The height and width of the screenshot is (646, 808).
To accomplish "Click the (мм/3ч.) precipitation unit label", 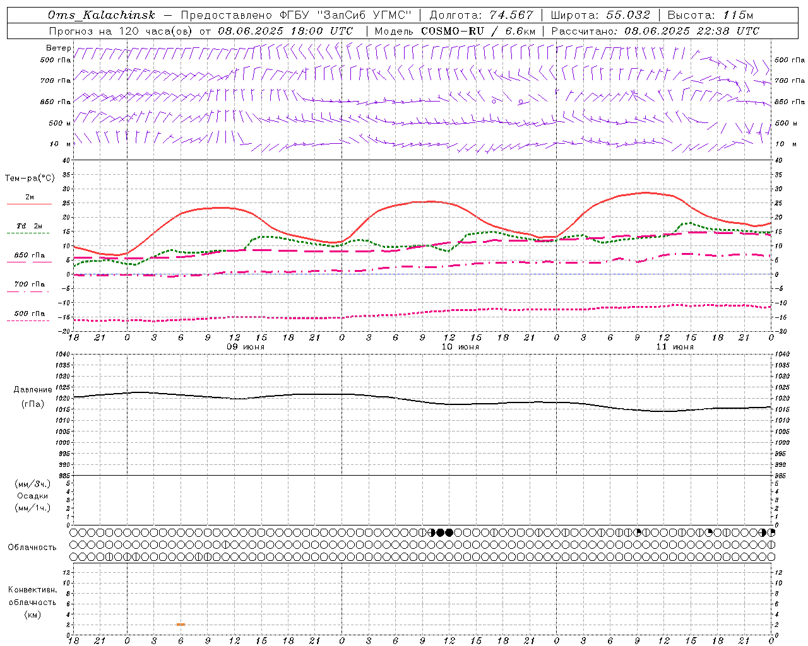I will [x=33, y=484].
